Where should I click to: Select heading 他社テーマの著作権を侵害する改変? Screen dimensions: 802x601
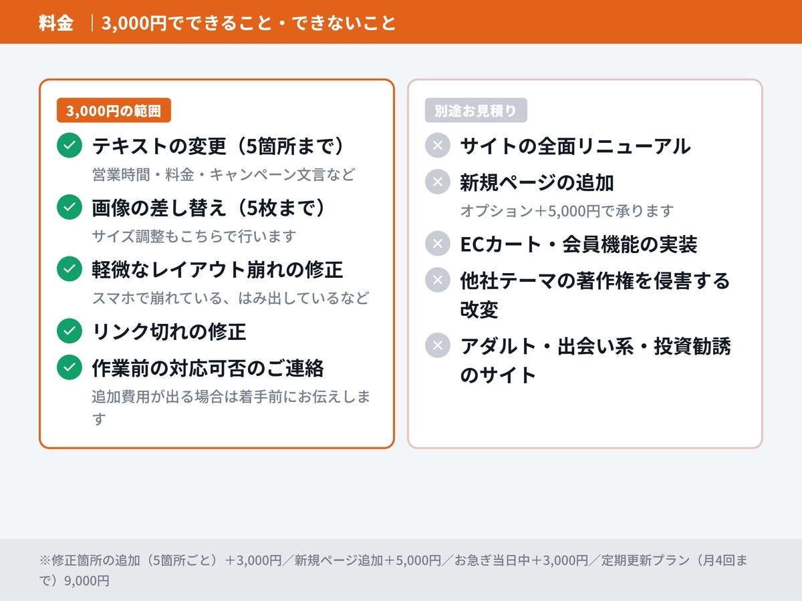[595, 294]
